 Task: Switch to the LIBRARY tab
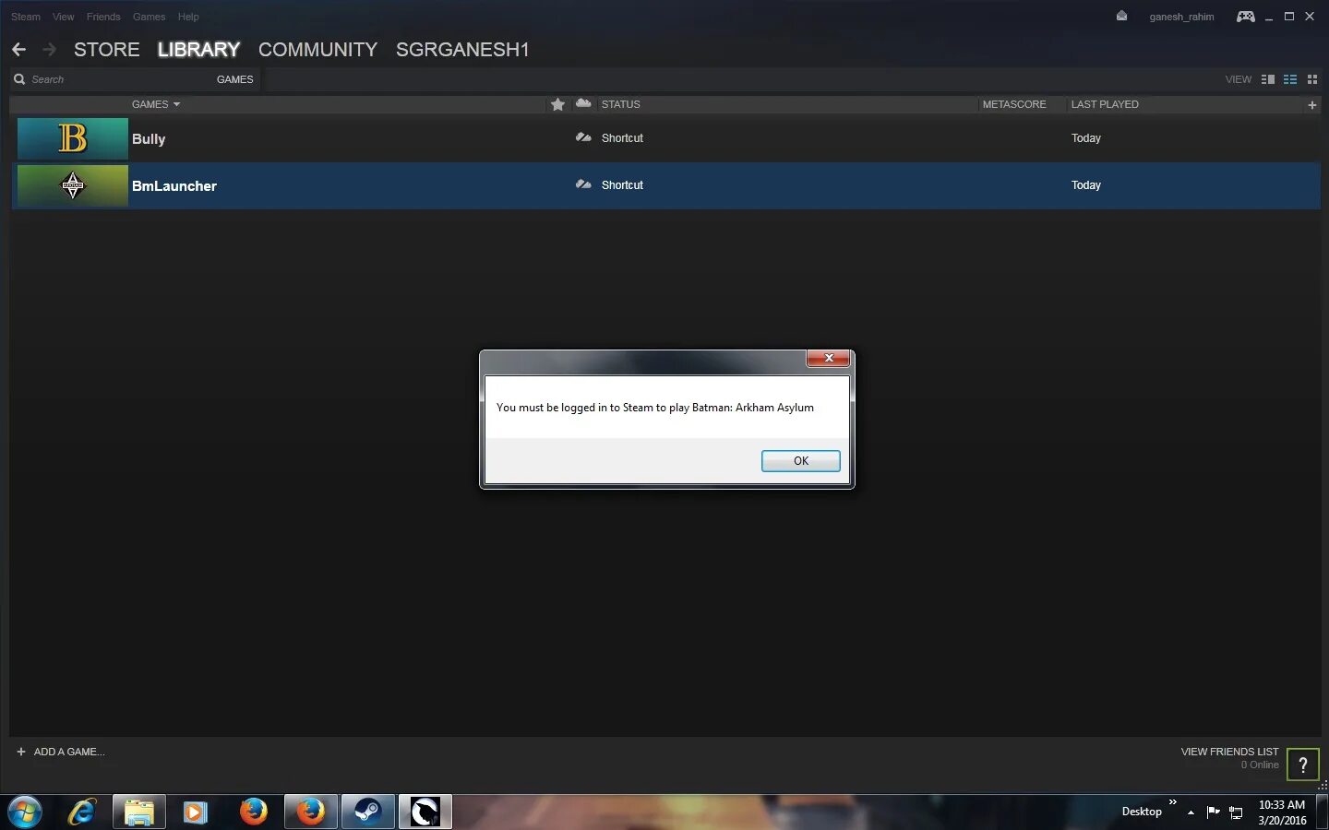pyautogui.click(x=198, y=50)
